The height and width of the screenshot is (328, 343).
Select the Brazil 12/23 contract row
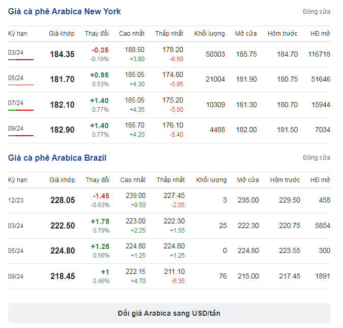coord(169,200)
